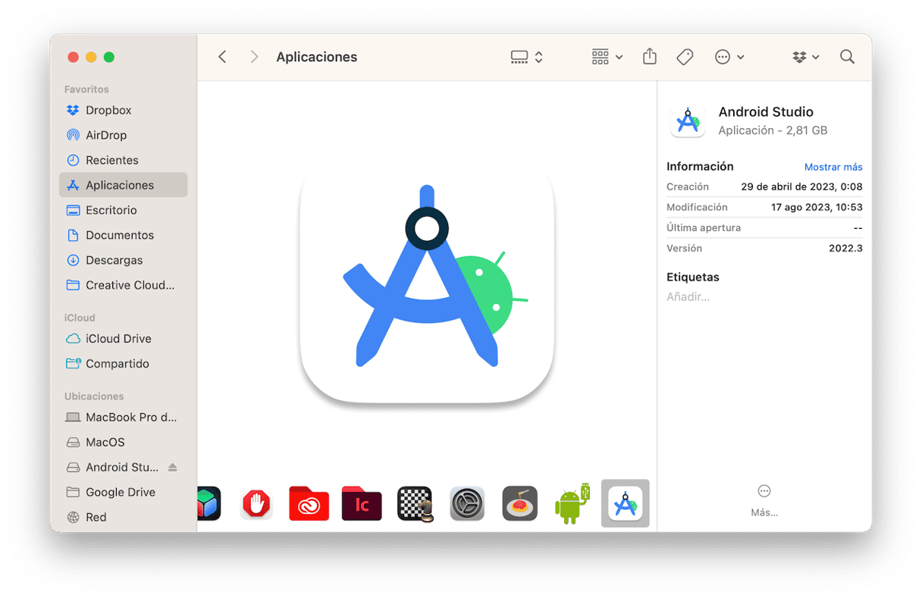Open Google Drive in the sidebar

[x=123, y=492]
